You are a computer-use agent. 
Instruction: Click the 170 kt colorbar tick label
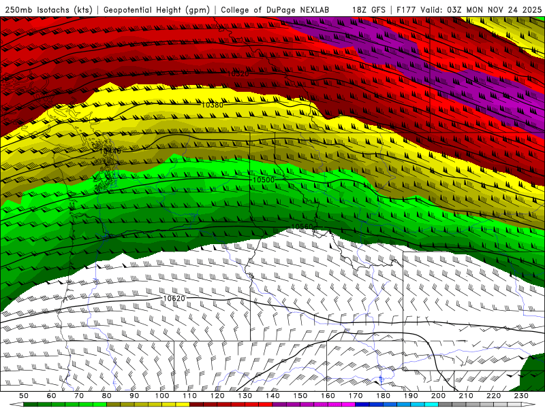click(356, 396)
